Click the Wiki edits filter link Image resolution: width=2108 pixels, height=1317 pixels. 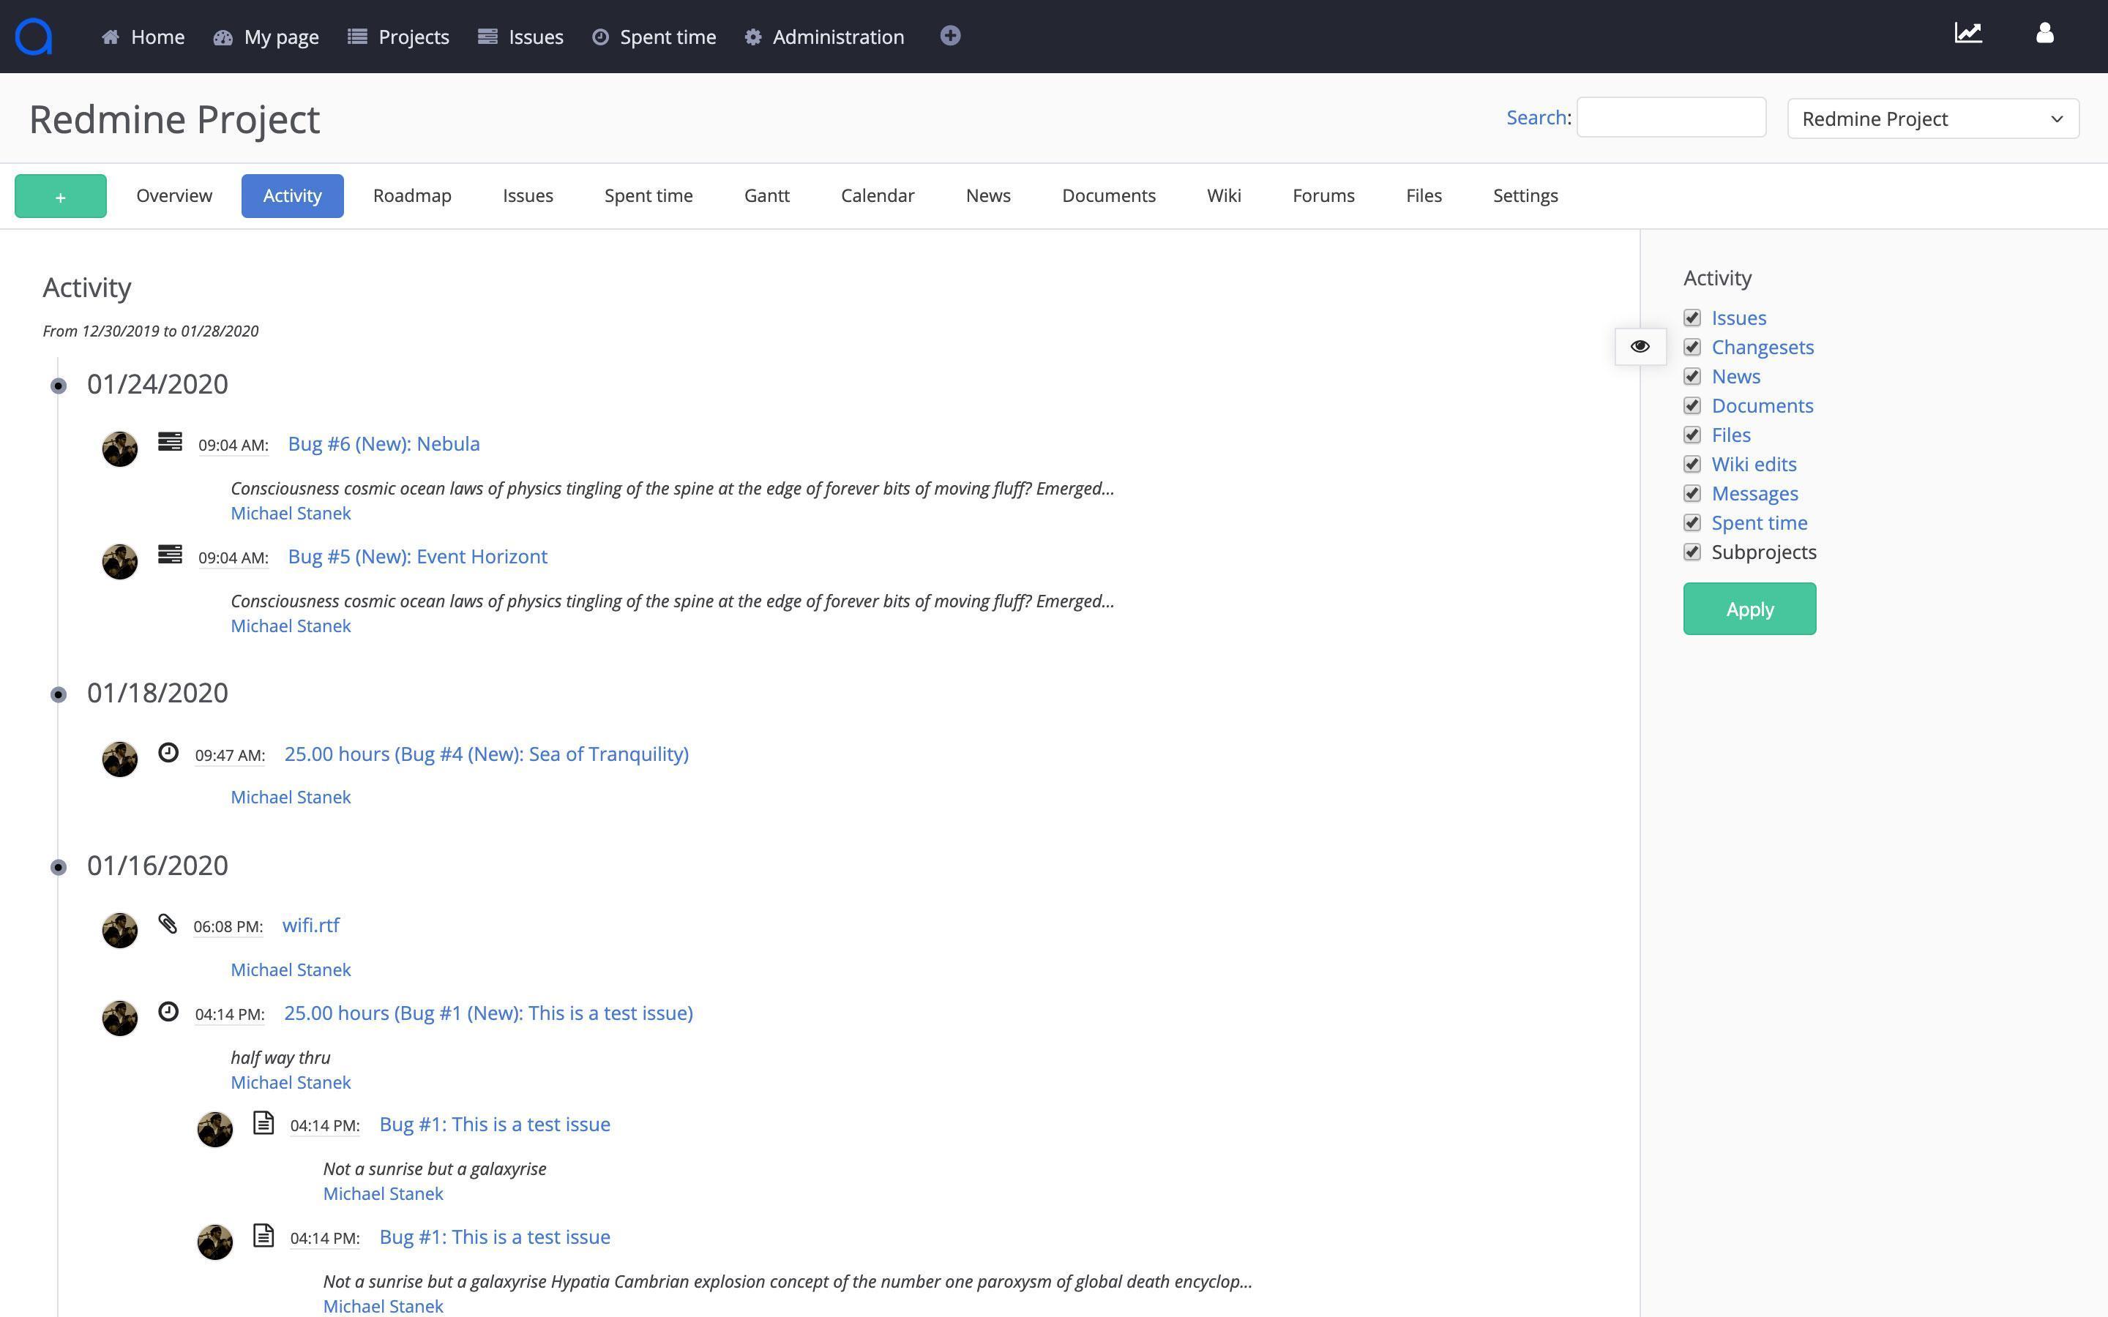(1754, 465)
